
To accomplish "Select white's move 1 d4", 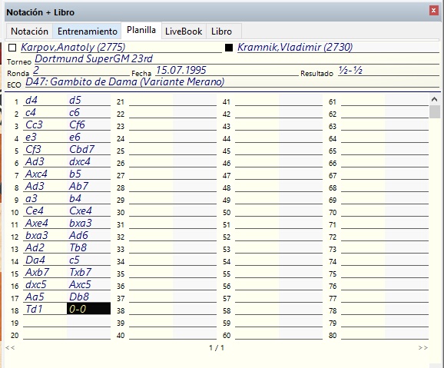I will tap(31, 101).
